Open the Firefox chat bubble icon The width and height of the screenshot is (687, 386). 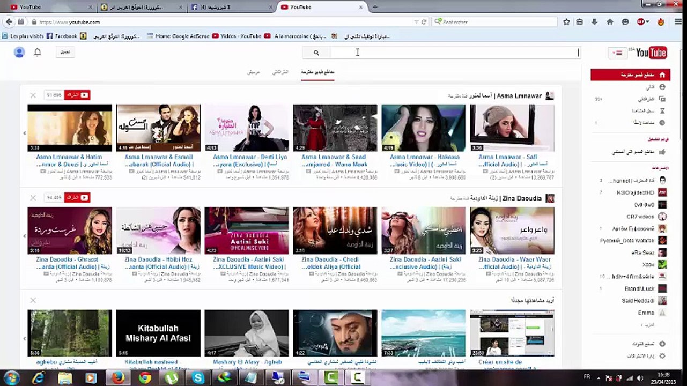pos(625,22)
